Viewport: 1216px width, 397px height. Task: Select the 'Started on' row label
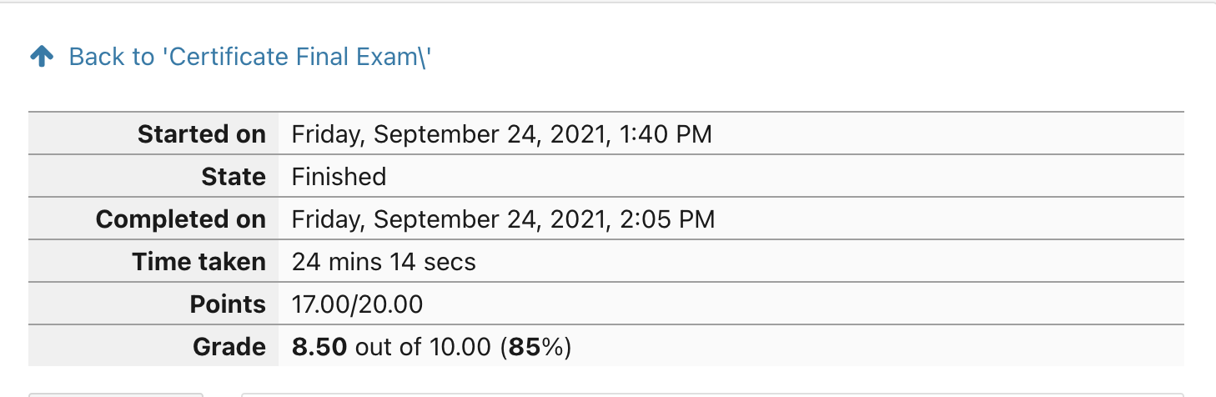tap(202, 134)
